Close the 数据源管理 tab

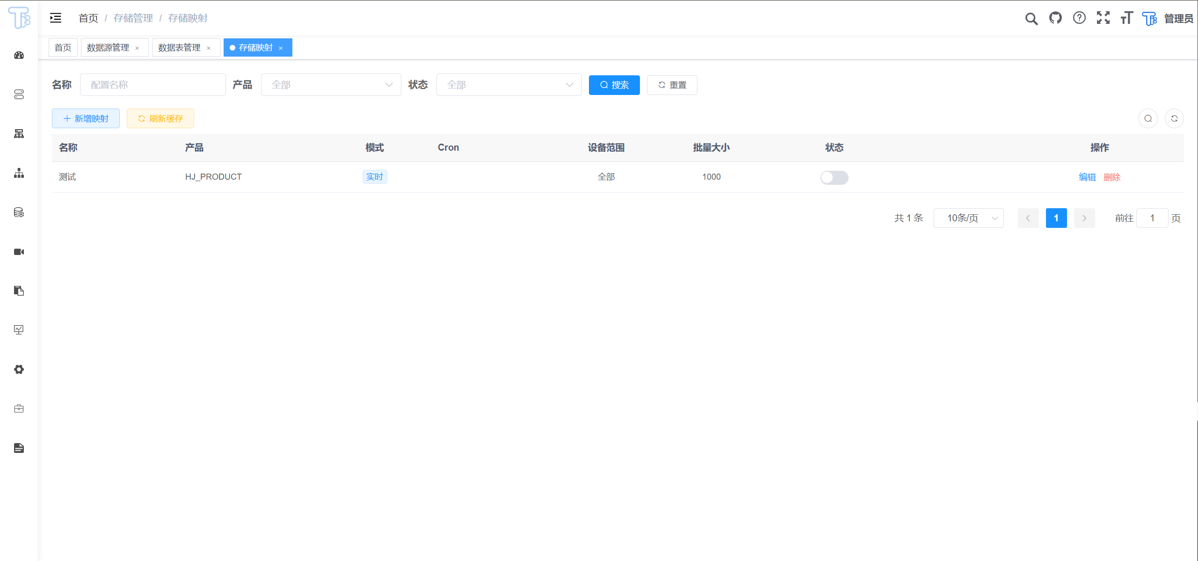pyautogui.click(x=137, y=48)
